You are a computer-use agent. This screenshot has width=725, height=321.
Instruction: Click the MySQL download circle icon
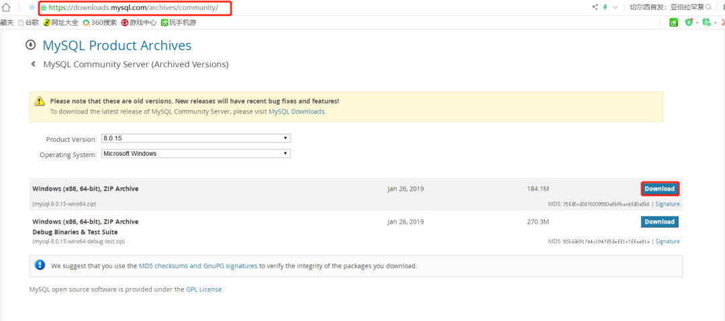[30, 45]
